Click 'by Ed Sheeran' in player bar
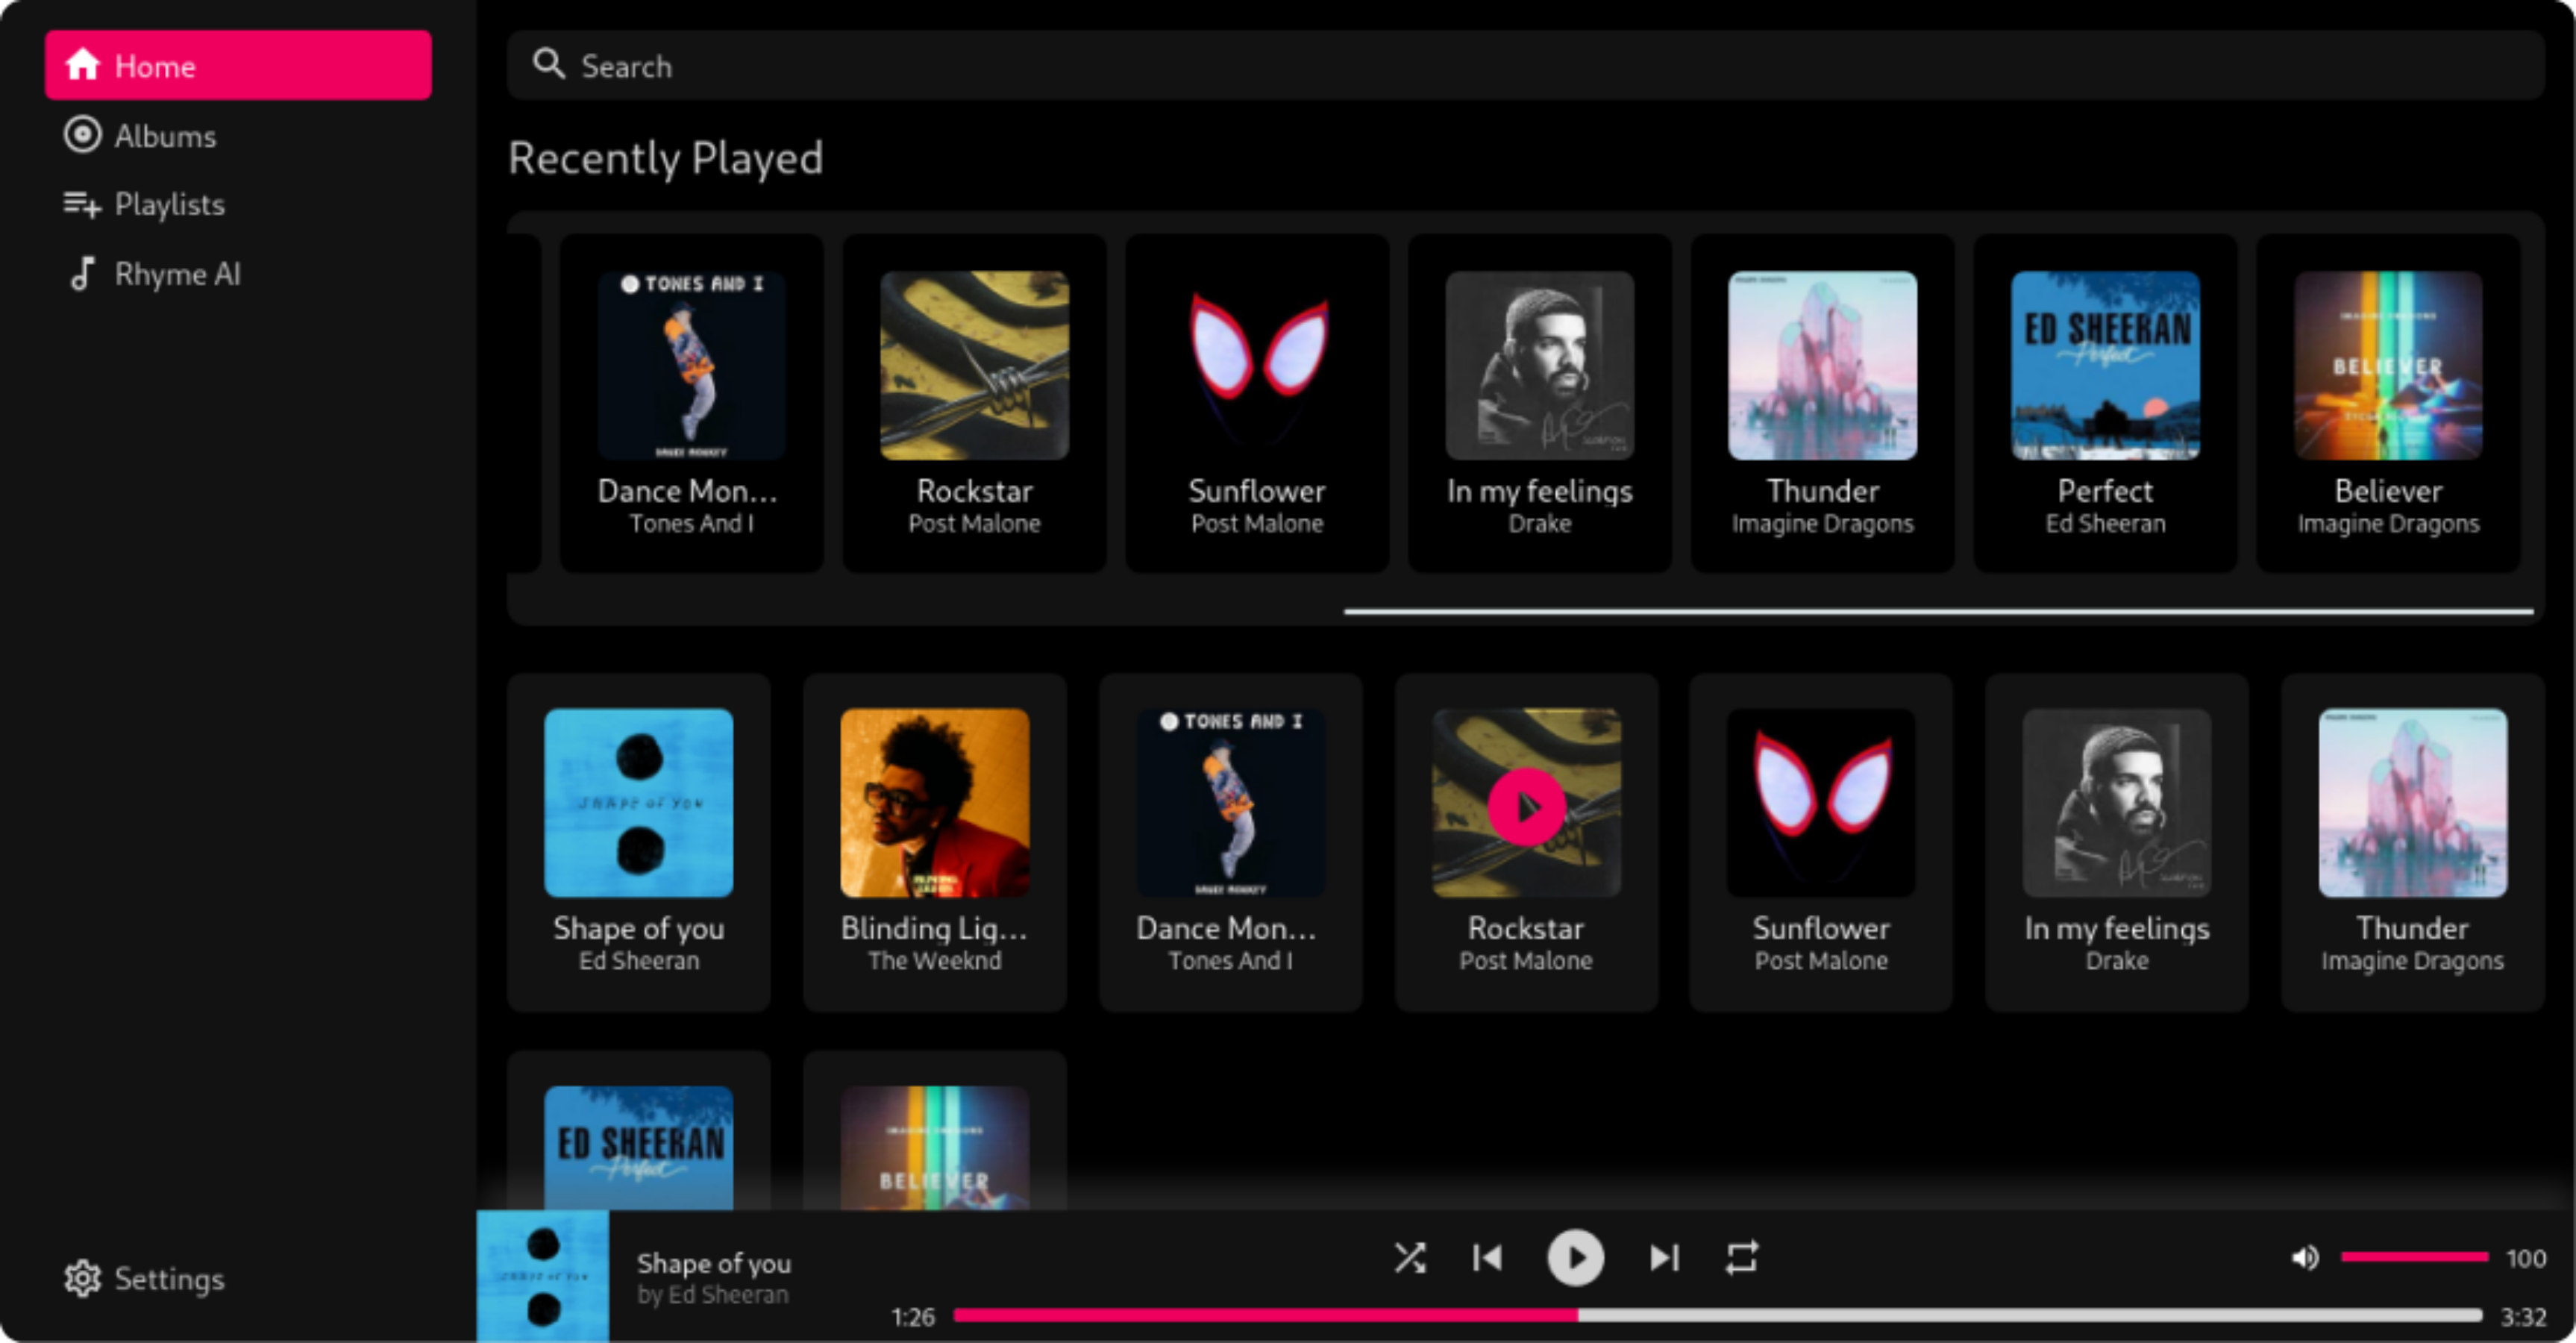Image resolution: width=2576 pixels, height=1343 pixels. [x=713, y=1294]
